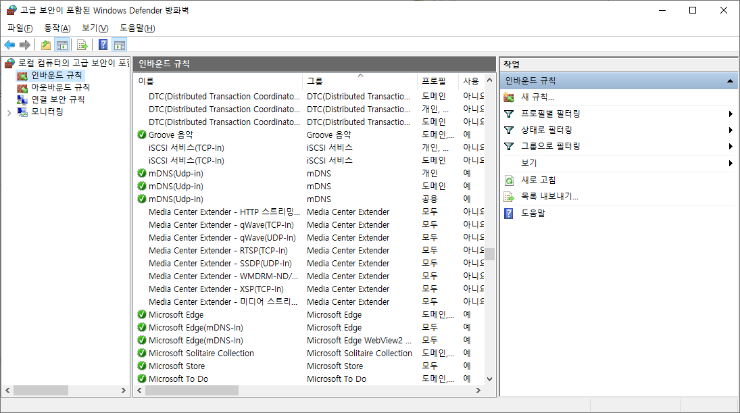Click the 새 규칙 icon in actions pane
The height and width of the screenshot is (413, 740).
tap(509, 97)
